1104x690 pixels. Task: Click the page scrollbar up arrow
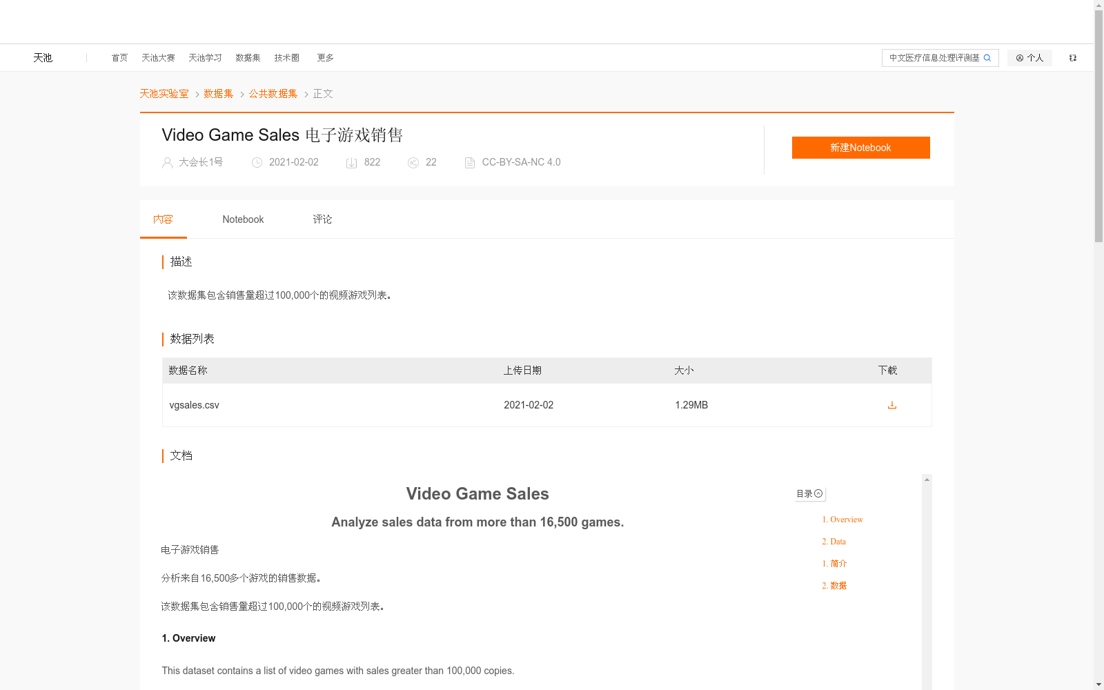pyautogui.click(x=1098, y=5)
